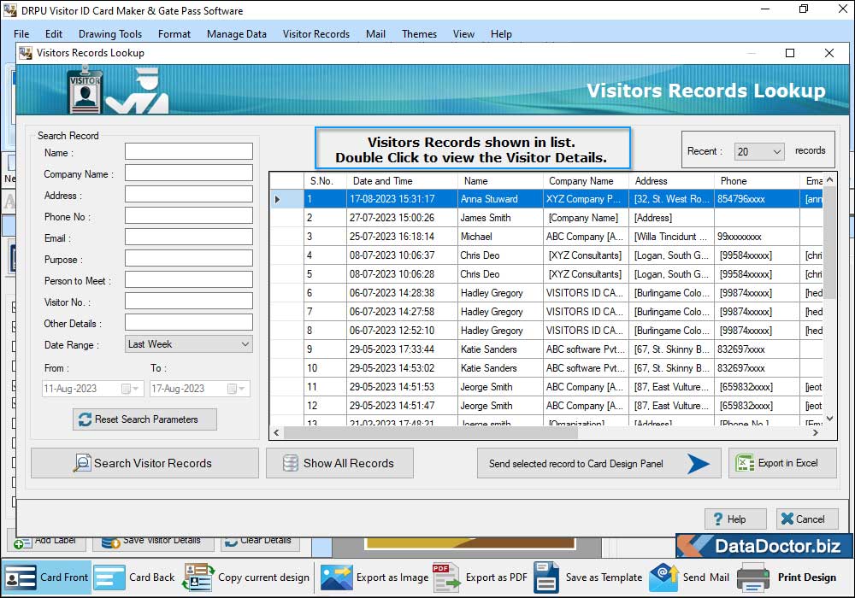Open the Drawing Tools menu
This screenshot has width=855, height=598.
[110, 34]
